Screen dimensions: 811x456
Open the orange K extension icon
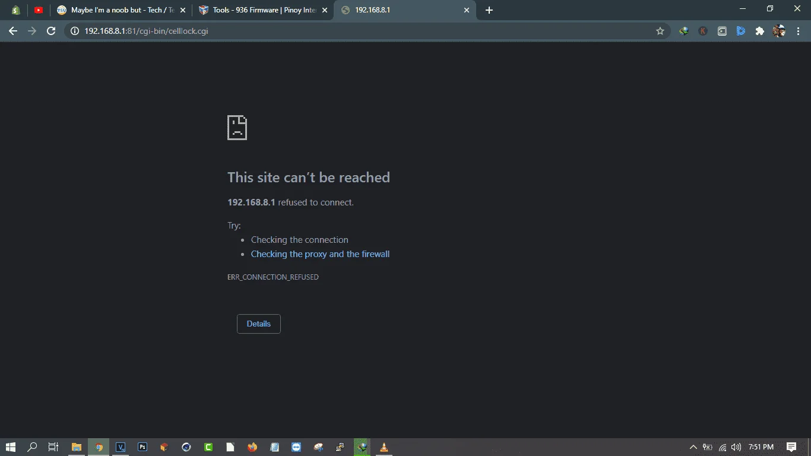click(x=703, y=31)
